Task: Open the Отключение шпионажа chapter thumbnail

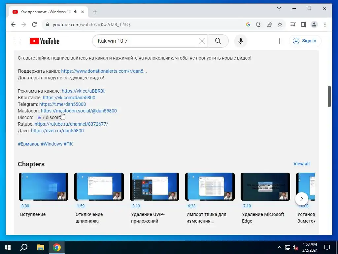Action: point(99,187)
